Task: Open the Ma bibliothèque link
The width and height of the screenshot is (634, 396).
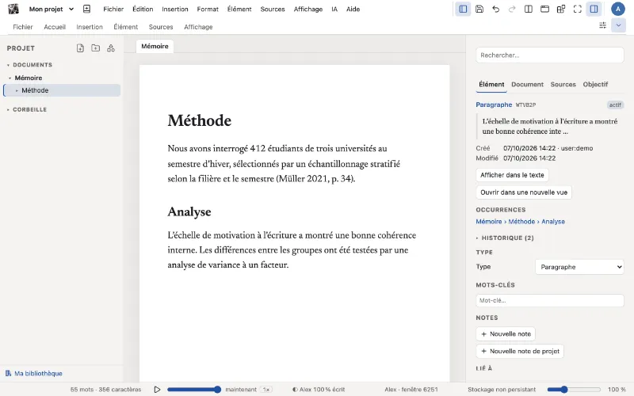Action: (x=38, y=373)
